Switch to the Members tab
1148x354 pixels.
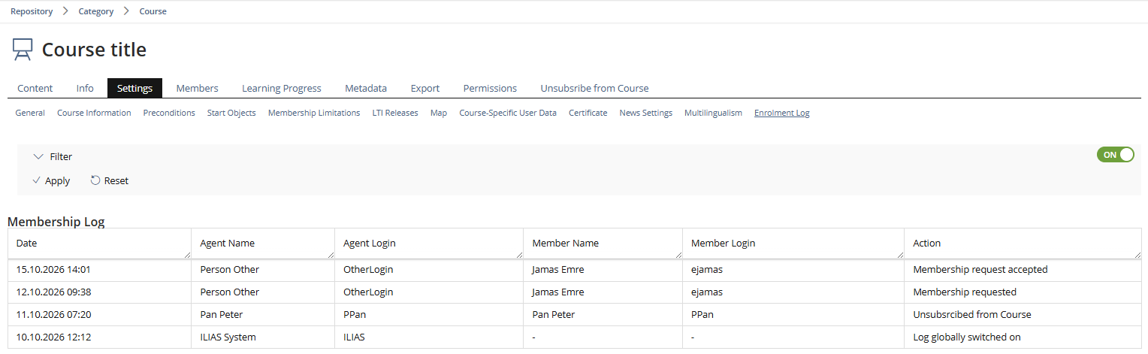click(x=198, y=88)
